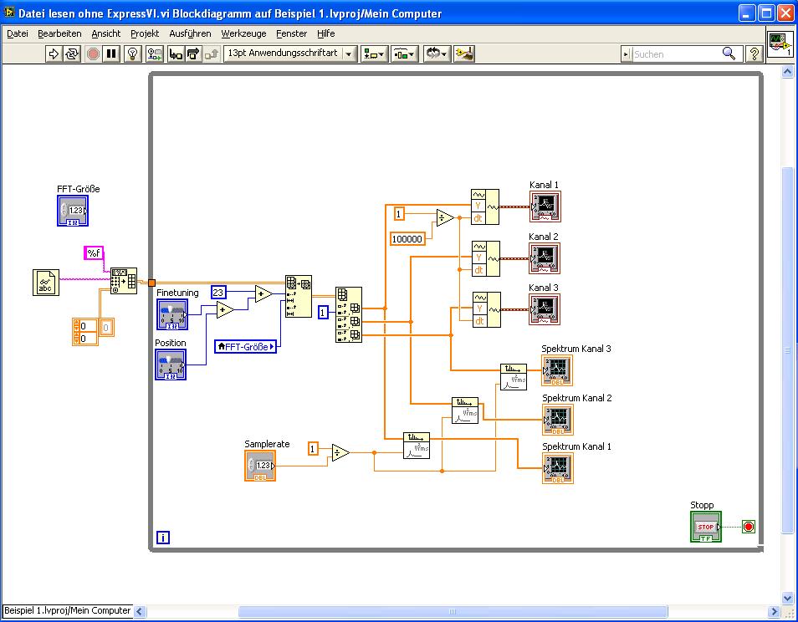Click the Step Out debugging button
The width and height of the screenshot is (798, 622).
pos(212,54)
